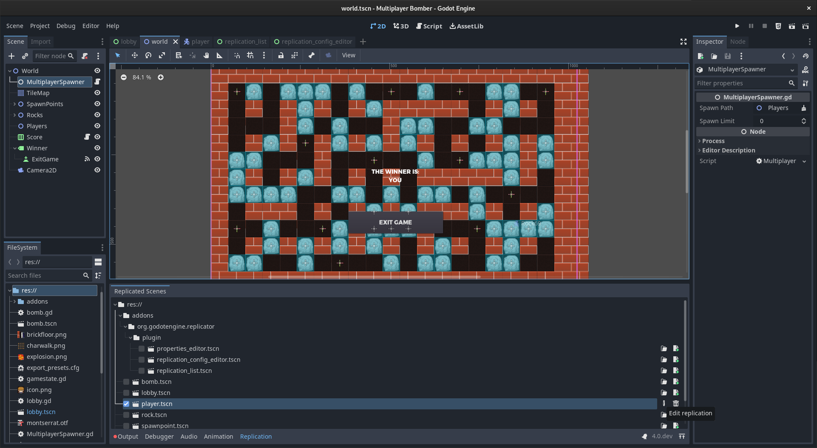Expand the Rocks node in scene tree

point(14,115)
